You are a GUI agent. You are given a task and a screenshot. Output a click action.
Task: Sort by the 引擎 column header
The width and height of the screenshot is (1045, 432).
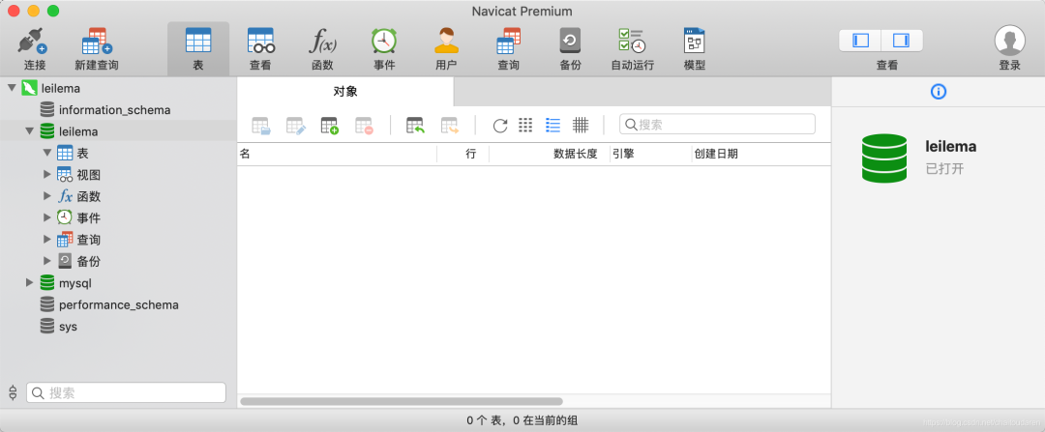pyautogui.click(x=651, y=154)
